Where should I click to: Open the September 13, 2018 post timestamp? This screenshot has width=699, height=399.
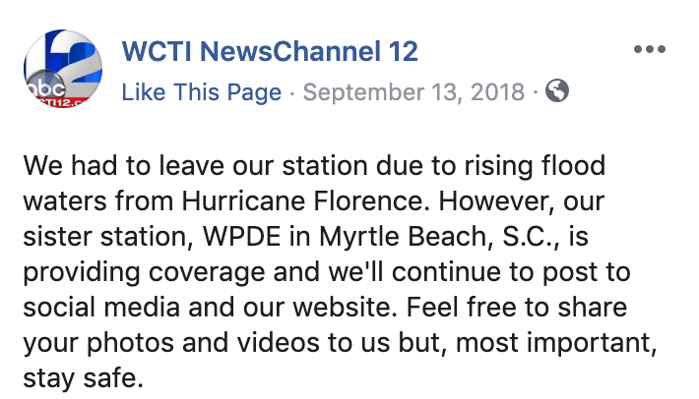pos(413,92)
